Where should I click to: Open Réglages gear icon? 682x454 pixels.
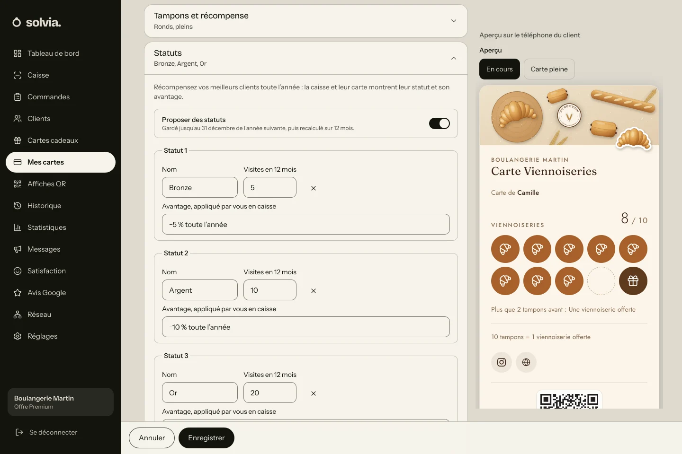[x=18, y=336]
